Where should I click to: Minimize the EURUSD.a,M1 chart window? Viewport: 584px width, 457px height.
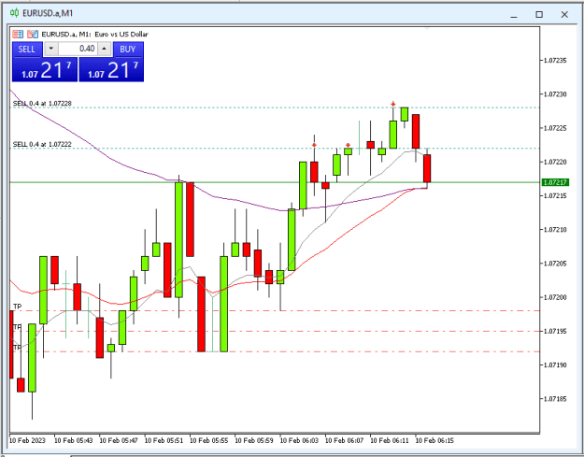[514, 15]
